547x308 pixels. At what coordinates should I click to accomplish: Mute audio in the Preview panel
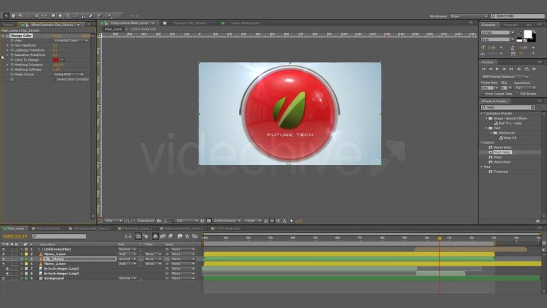pos(519,69)
